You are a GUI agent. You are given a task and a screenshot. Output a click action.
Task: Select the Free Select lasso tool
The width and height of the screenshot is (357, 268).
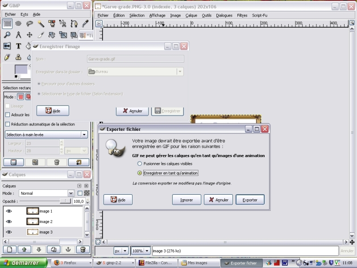[29, 24]
